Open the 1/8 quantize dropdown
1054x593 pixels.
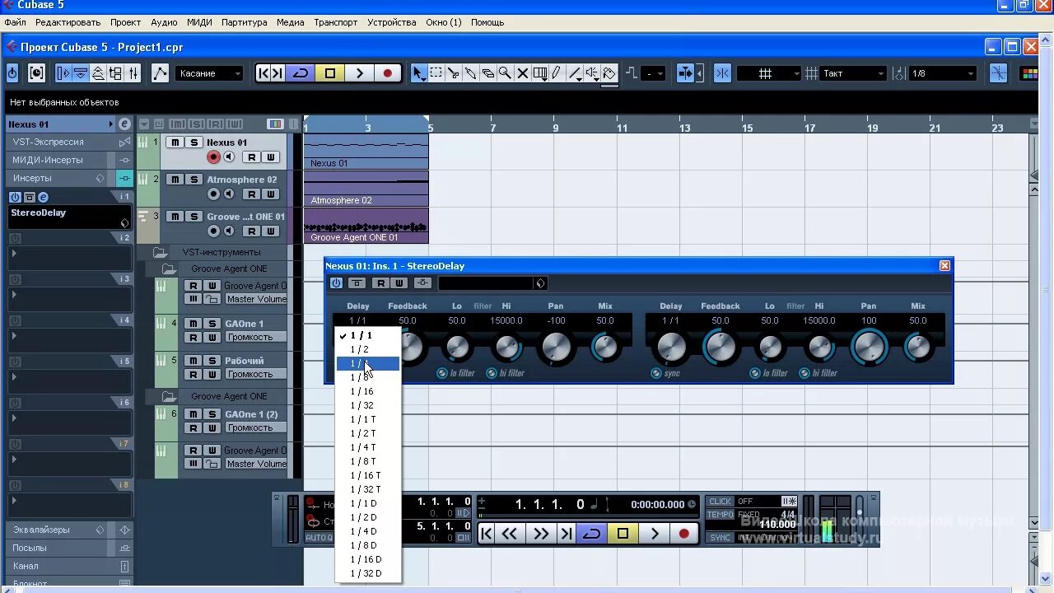click(943, 73)
